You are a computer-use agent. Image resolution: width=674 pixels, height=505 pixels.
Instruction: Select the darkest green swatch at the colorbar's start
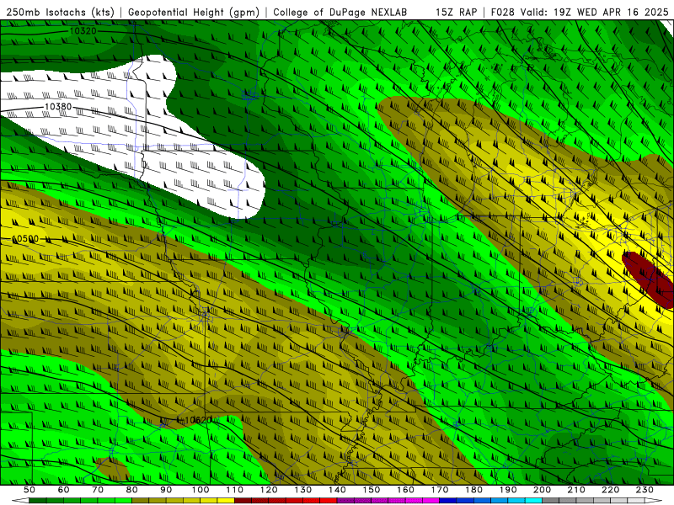pos(38,501)
